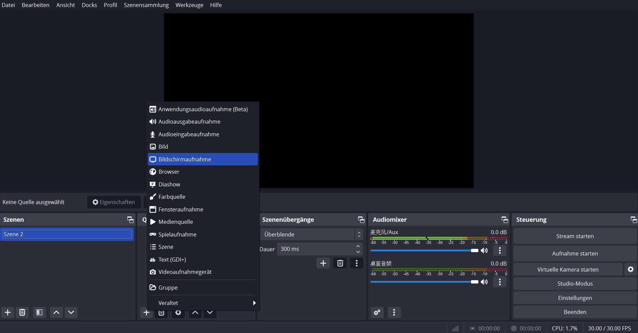
Task: Open Audiomixer menu three-dot icon at bottom
Action: click(x=394, y=312)
